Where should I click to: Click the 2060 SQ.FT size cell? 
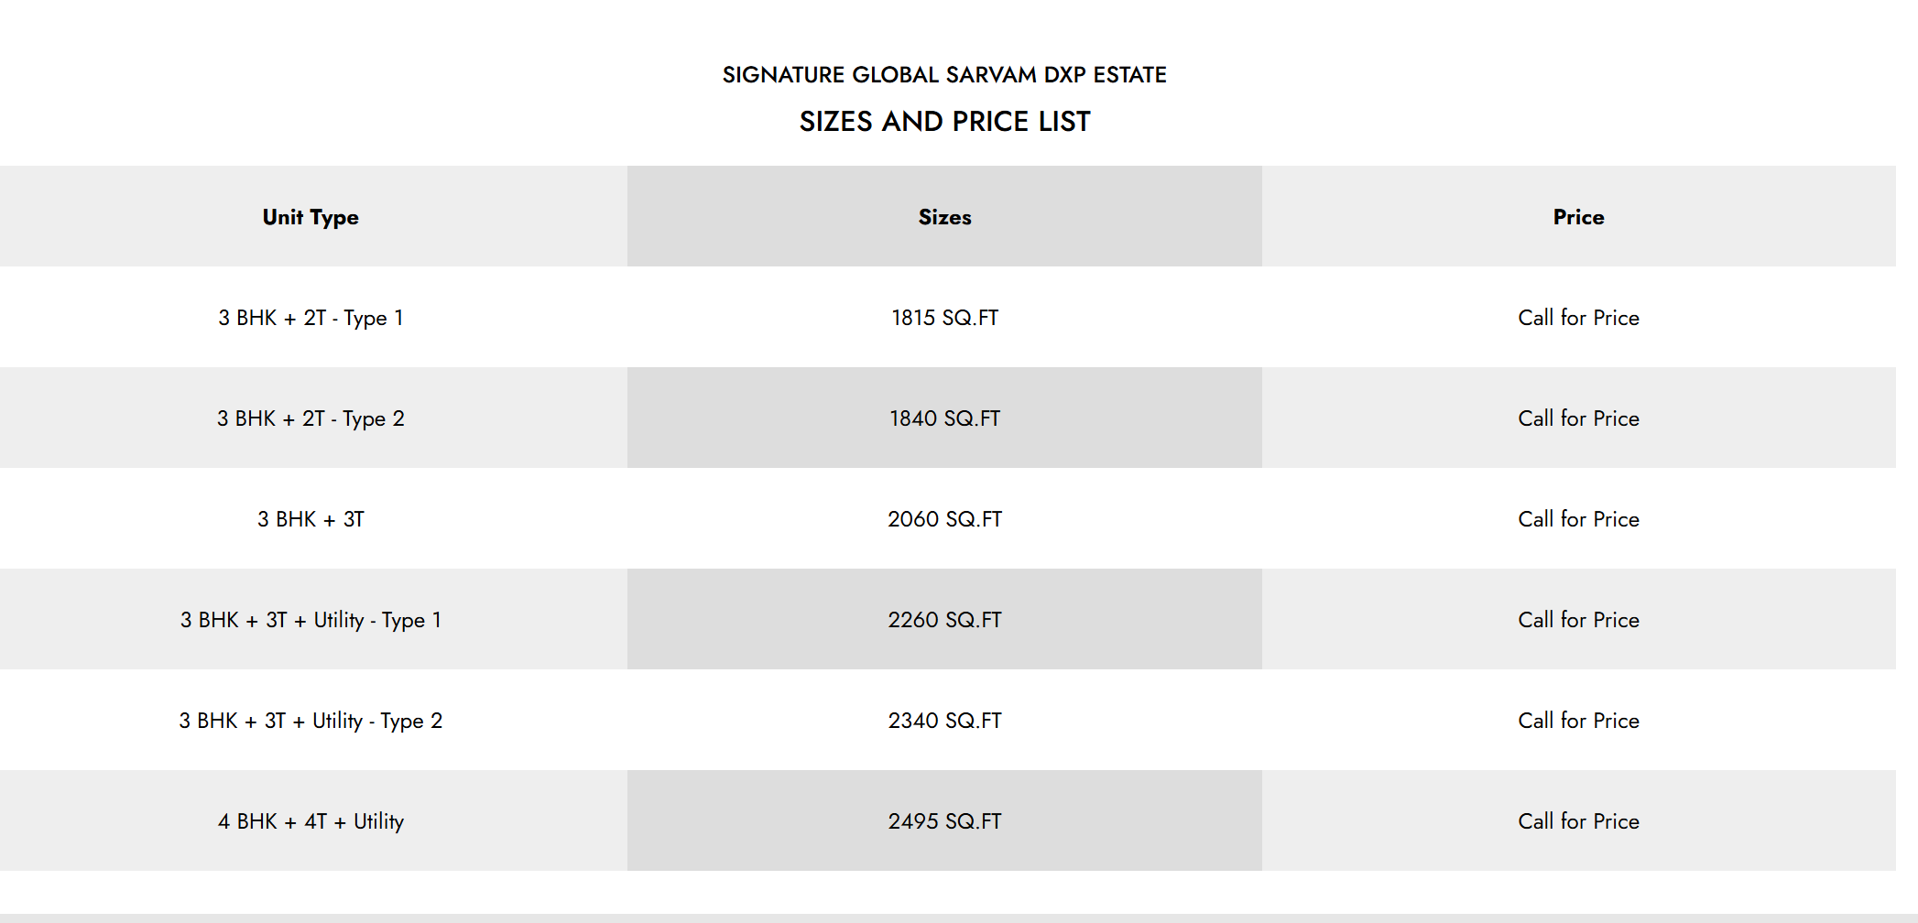point(944,519)
